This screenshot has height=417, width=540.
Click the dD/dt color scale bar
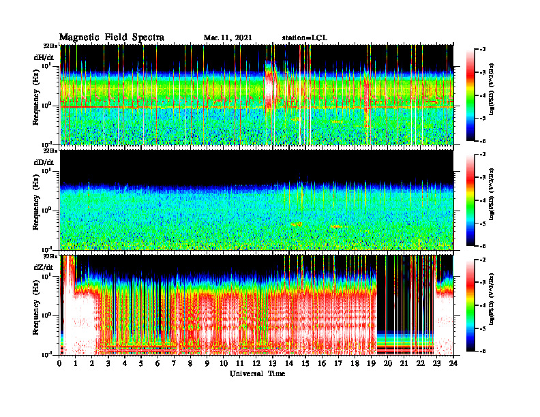click(470, 200)
